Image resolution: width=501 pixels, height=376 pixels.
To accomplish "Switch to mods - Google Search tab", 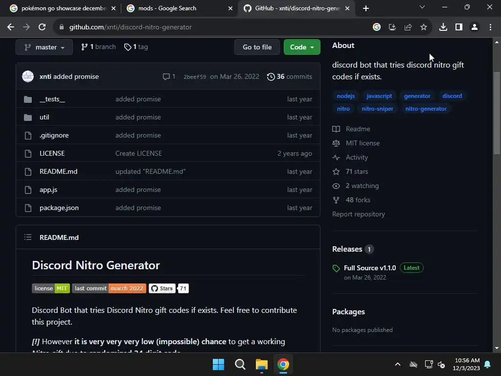I will 179,8.
